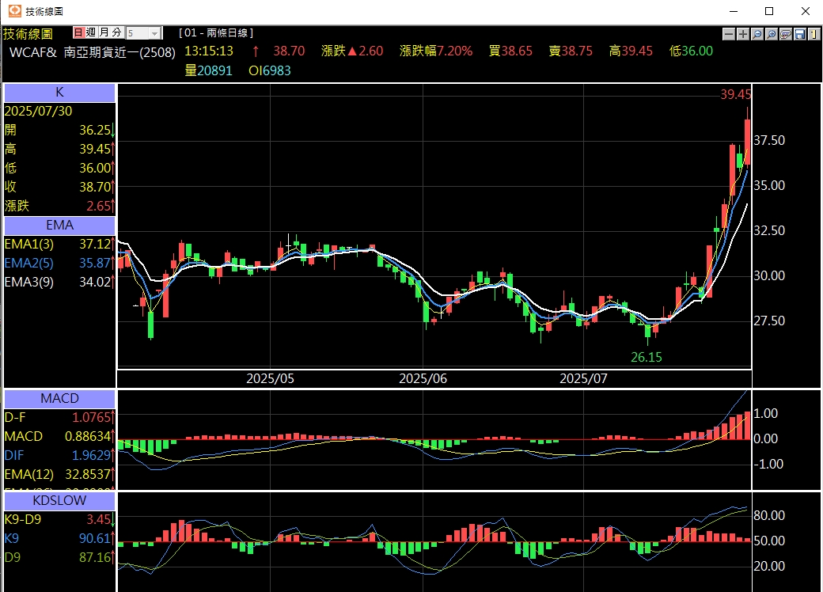Click the 39.45 high price marker on chart
The image size is (823, 592).
(735, 94)
